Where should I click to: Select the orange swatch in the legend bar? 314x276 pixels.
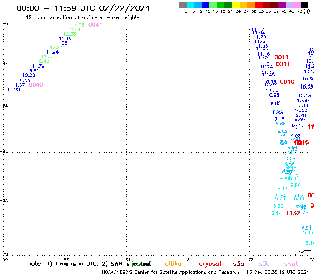pos(251,6)
